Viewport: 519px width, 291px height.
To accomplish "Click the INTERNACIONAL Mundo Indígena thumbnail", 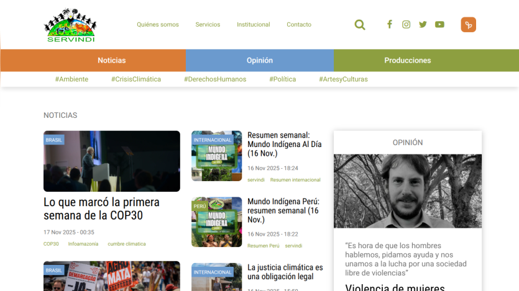I will [x=217, y=156].
